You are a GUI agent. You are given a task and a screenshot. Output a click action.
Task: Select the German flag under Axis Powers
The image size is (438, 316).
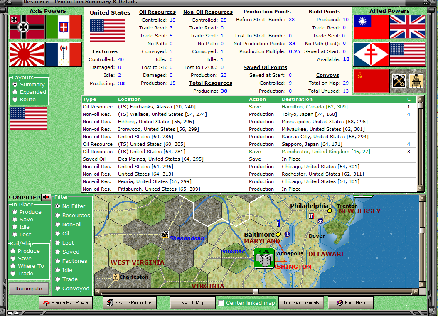(x=27, y=27)
